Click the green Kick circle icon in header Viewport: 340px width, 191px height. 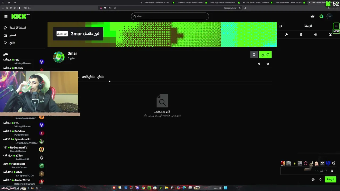click(x=321, y=16)
